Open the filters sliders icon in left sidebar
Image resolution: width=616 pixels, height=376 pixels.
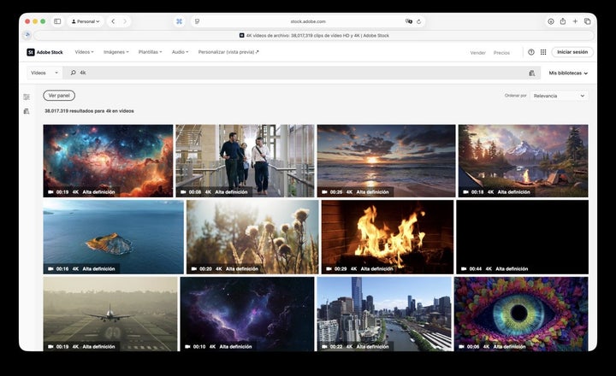click(27, 97)
